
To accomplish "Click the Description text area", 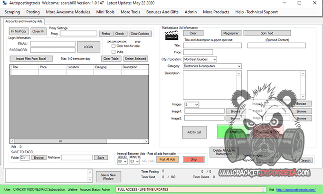I will [x=210, y=85].
